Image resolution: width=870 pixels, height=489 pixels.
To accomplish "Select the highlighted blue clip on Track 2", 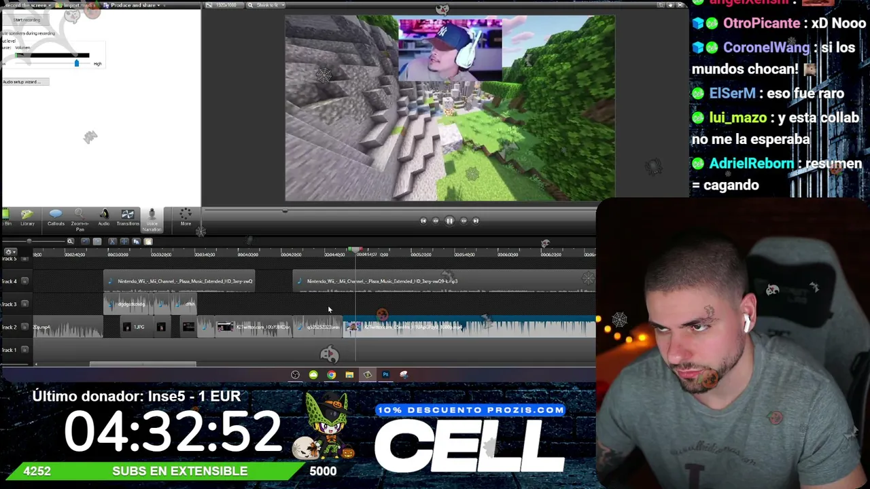I will pyautogui.click(x=470, y=327).
